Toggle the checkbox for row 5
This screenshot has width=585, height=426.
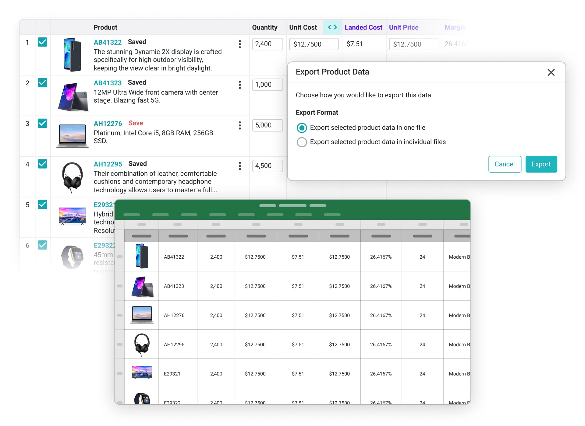[42, 204]
